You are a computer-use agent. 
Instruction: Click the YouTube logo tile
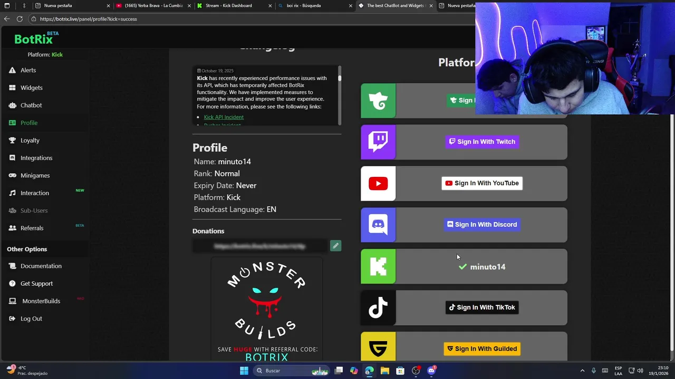point(378,184)
